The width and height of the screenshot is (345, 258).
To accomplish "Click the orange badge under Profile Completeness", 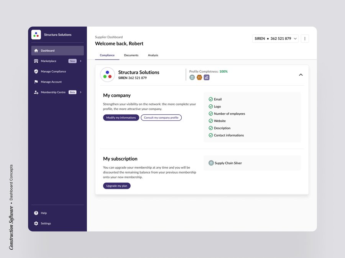I will coord(199,77).
